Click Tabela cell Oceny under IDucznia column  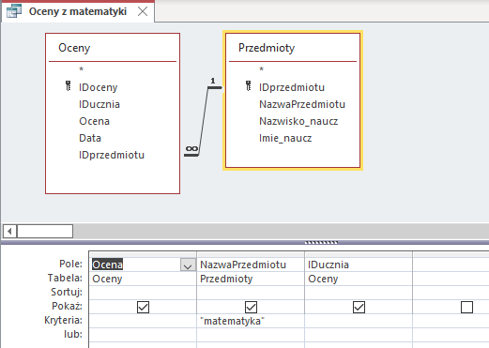click(359, 279)
